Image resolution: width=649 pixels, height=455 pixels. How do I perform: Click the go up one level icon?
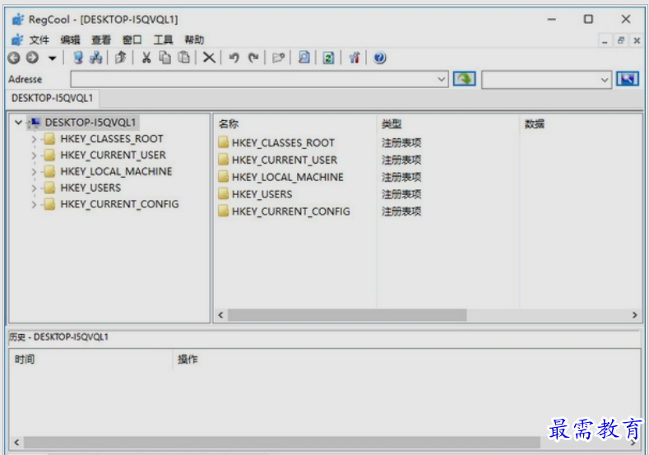point(120,58)
